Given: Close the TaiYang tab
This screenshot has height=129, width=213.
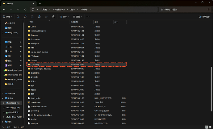Looking at the screenshot, I should [x=33, y=3].
